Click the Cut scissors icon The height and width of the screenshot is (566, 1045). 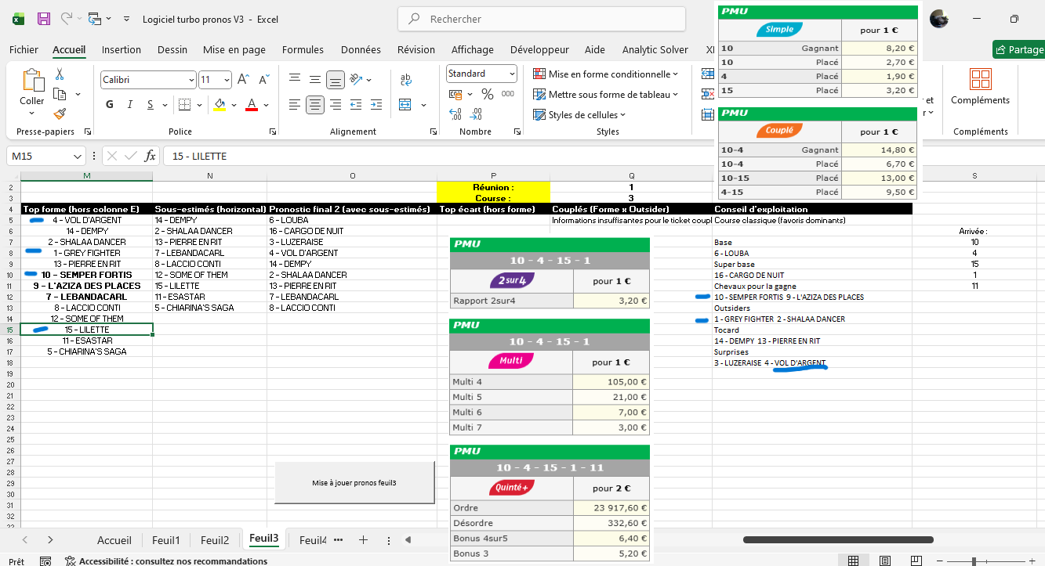point(60,74)
